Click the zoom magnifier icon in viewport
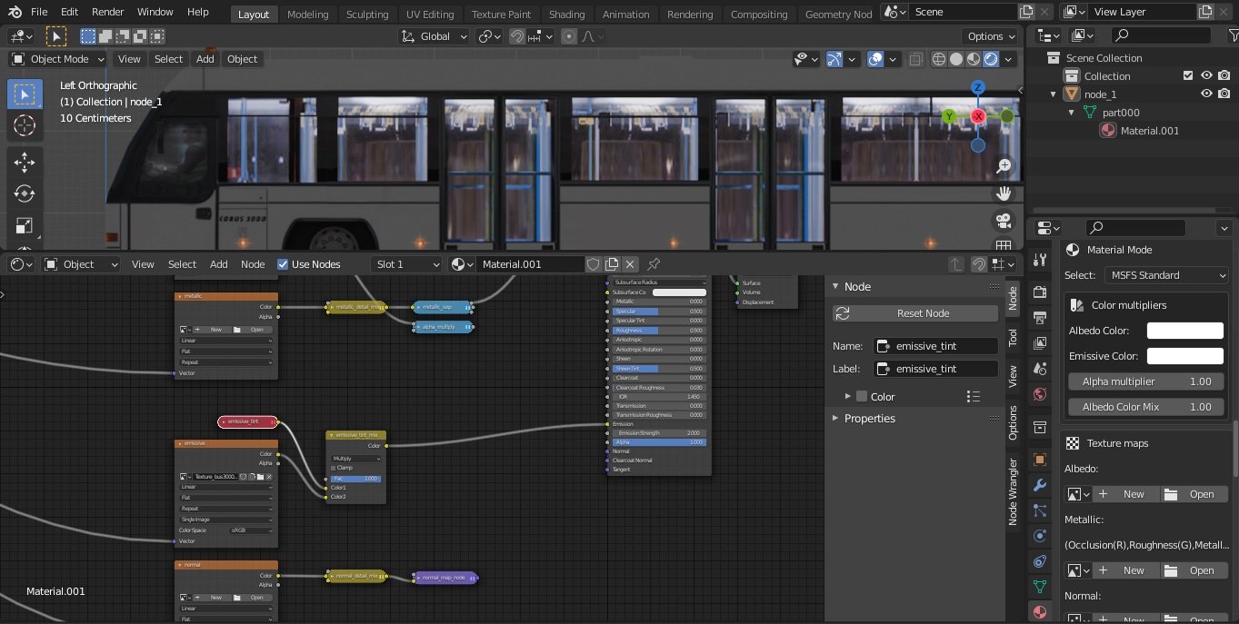The width and height of the screenshot is (1239, 624). (x=1004, y=166)
